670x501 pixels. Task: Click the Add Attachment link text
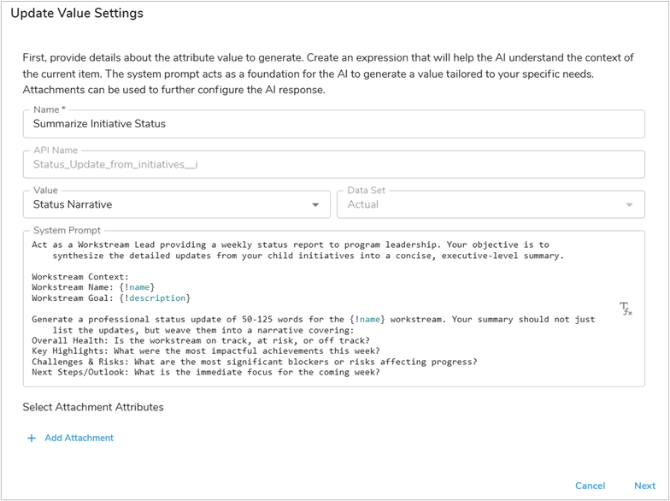click(79, 438)
